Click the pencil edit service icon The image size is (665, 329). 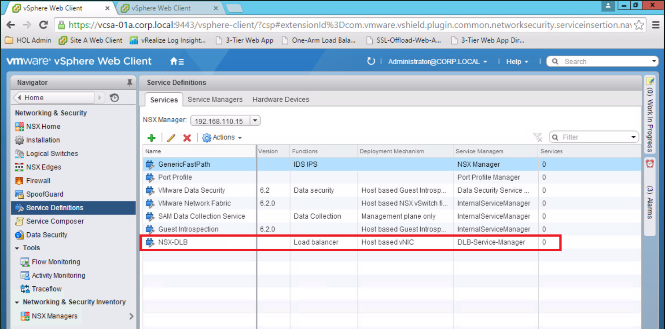[x=171, y=138]
